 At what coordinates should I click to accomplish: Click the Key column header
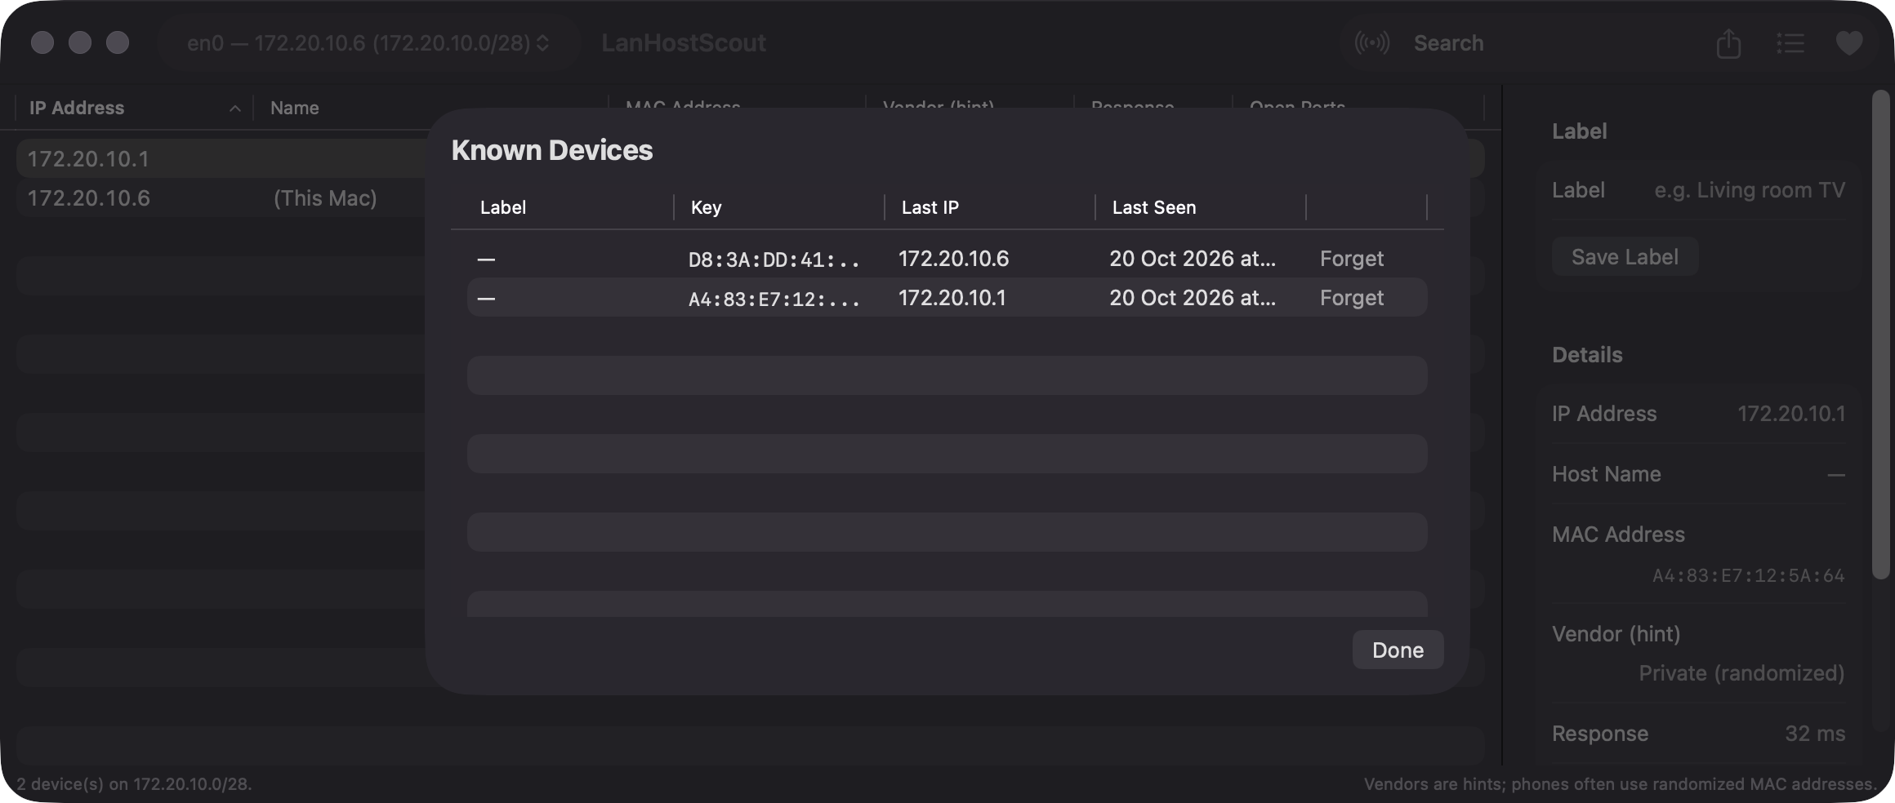pyautogui.click(x=706, y=207)
